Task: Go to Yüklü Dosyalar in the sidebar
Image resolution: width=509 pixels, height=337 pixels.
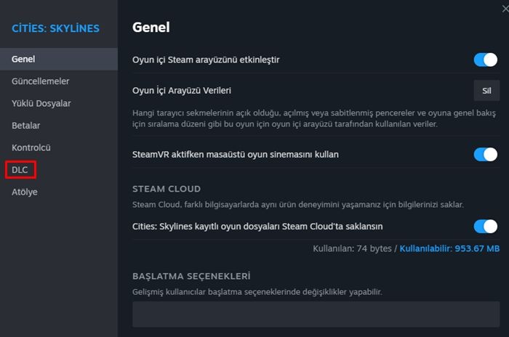Action: (41, 103)
